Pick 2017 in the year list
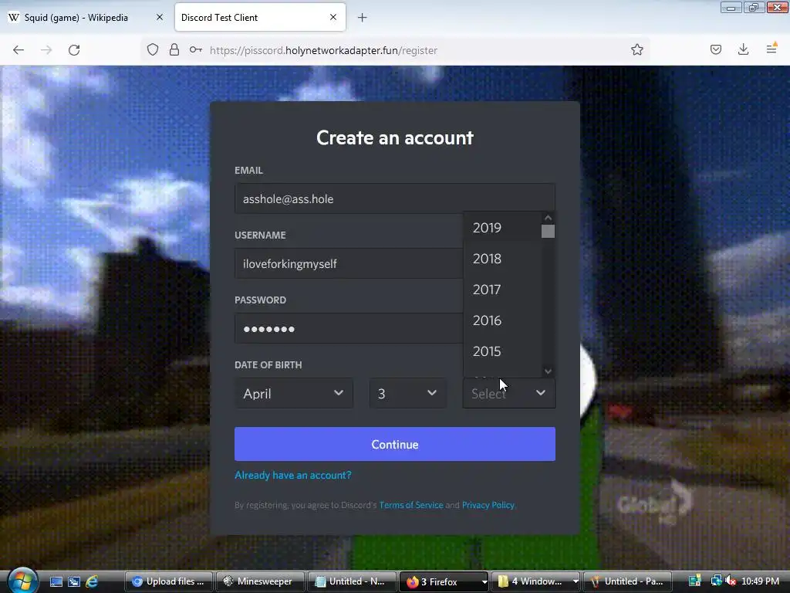790x593 pixels. point(502,290)
